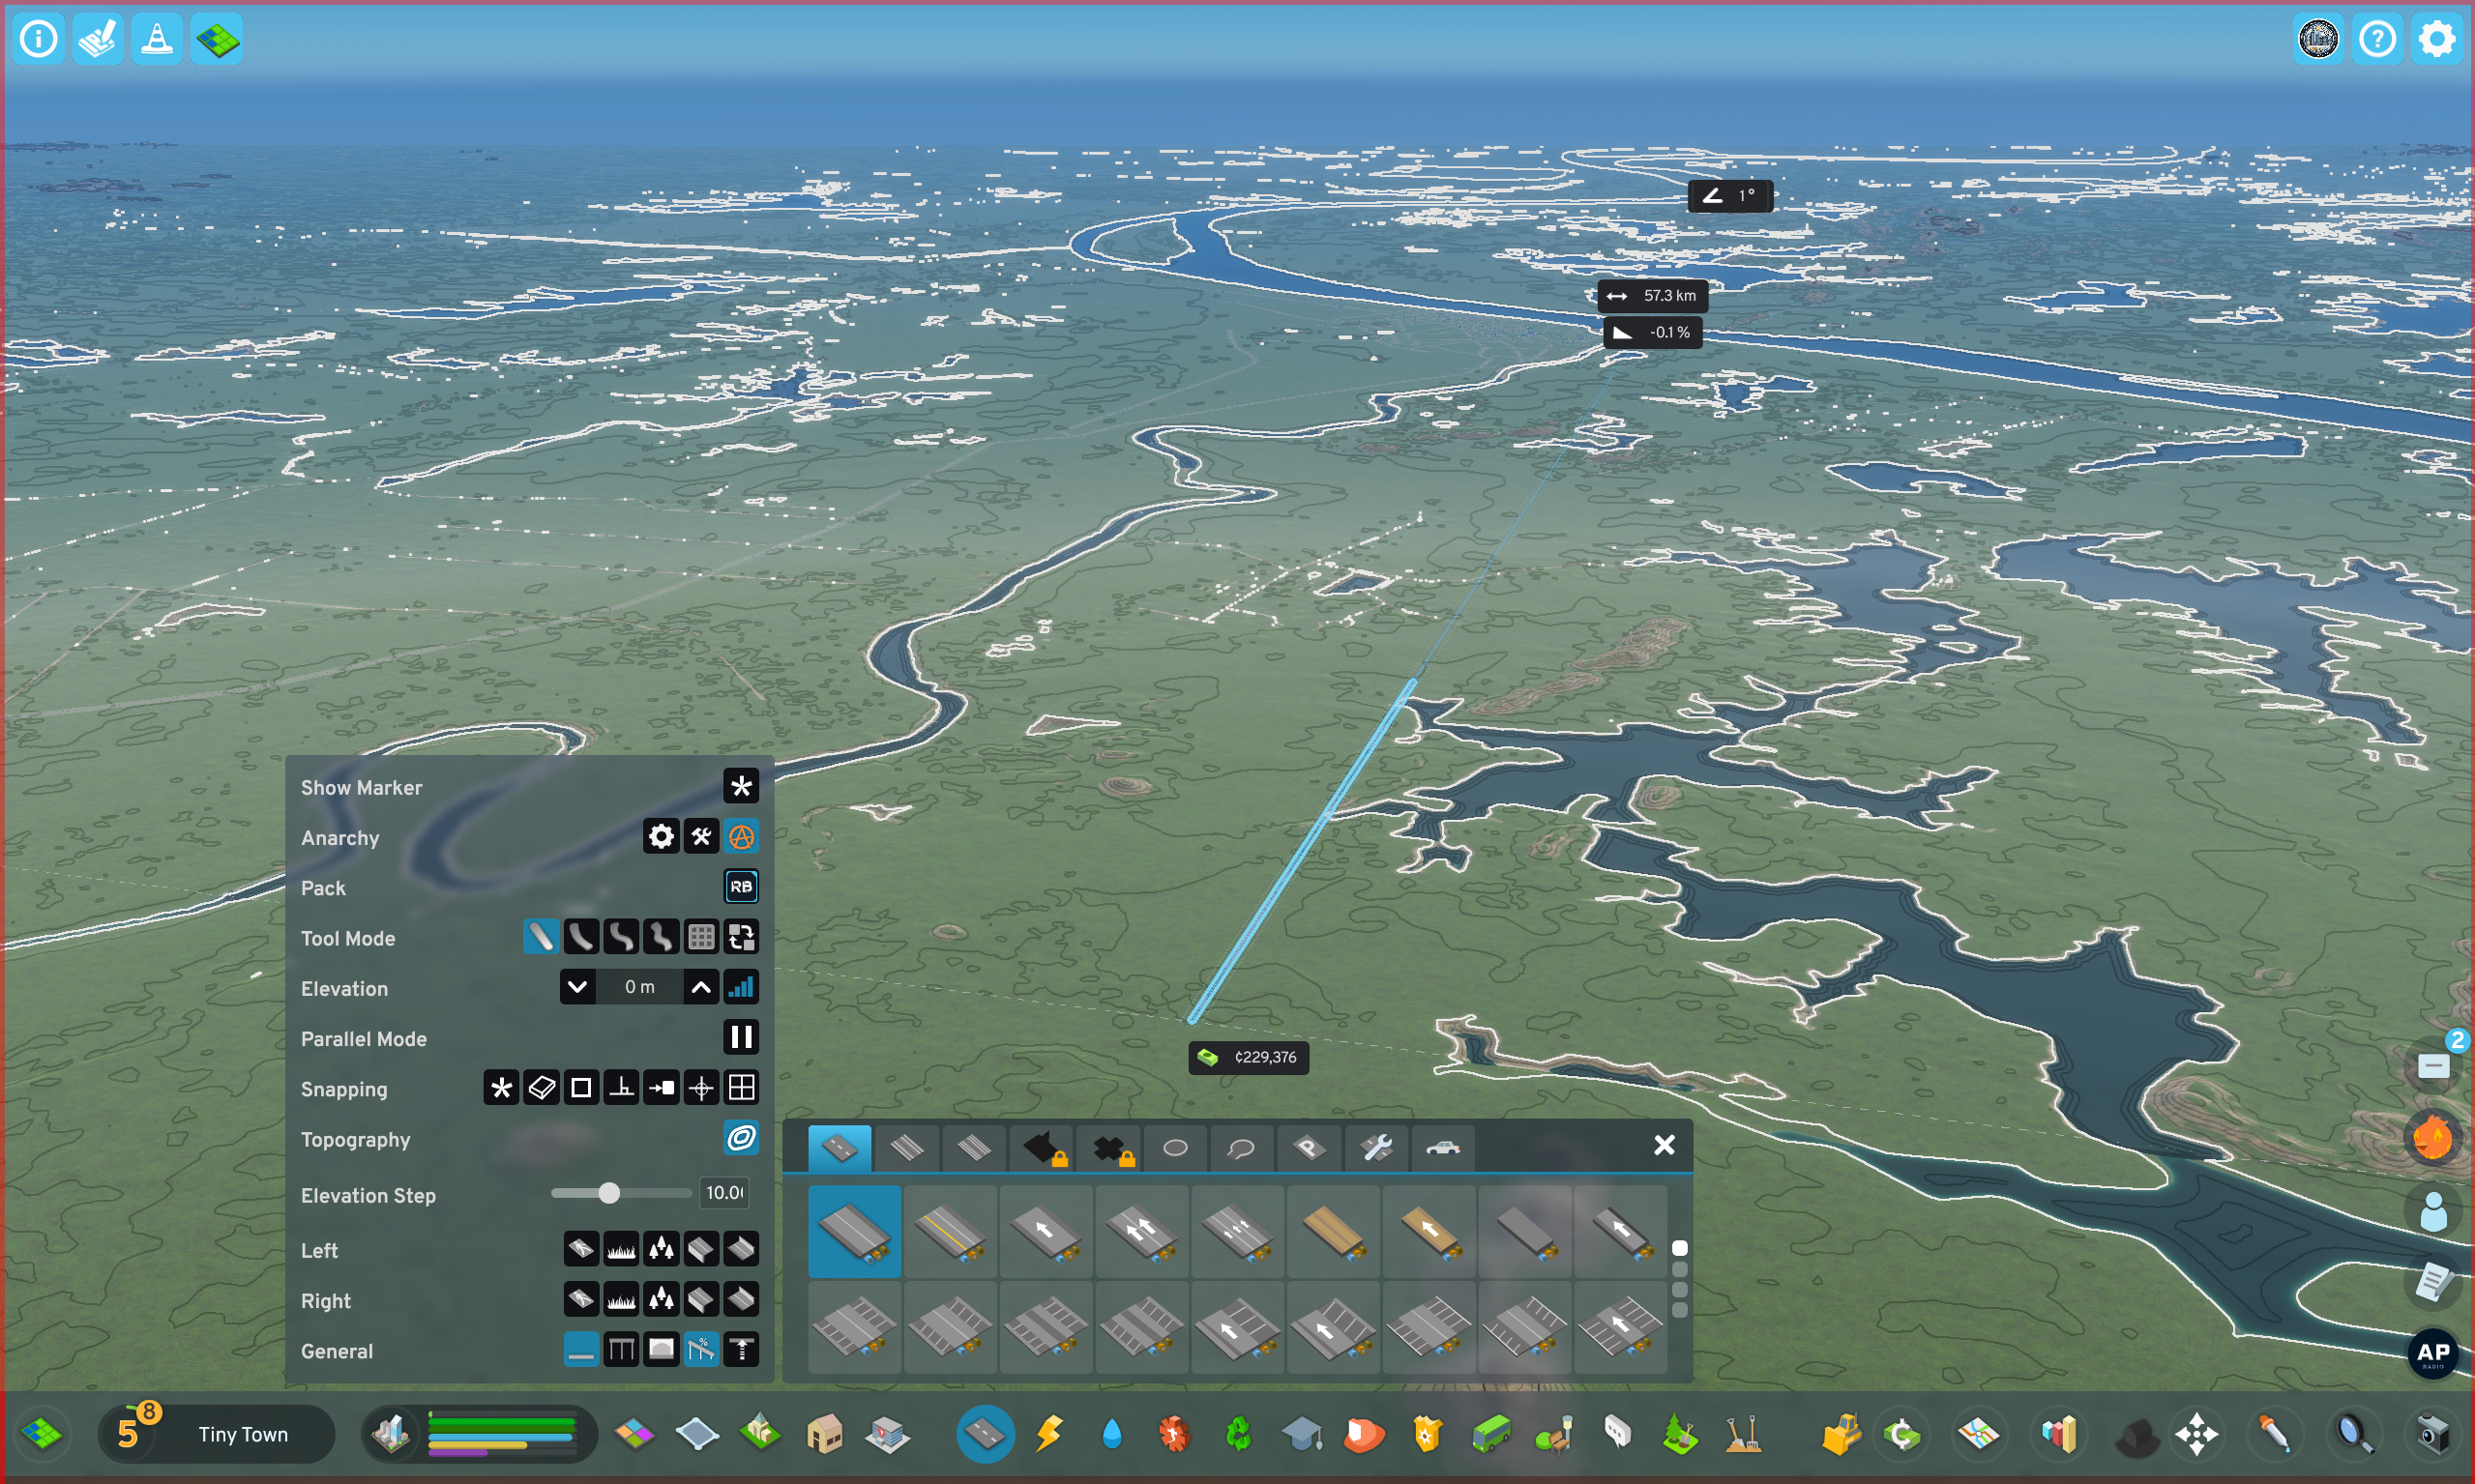Open the parking tab
2475x1484 pixels.
coord(1309,1147)
